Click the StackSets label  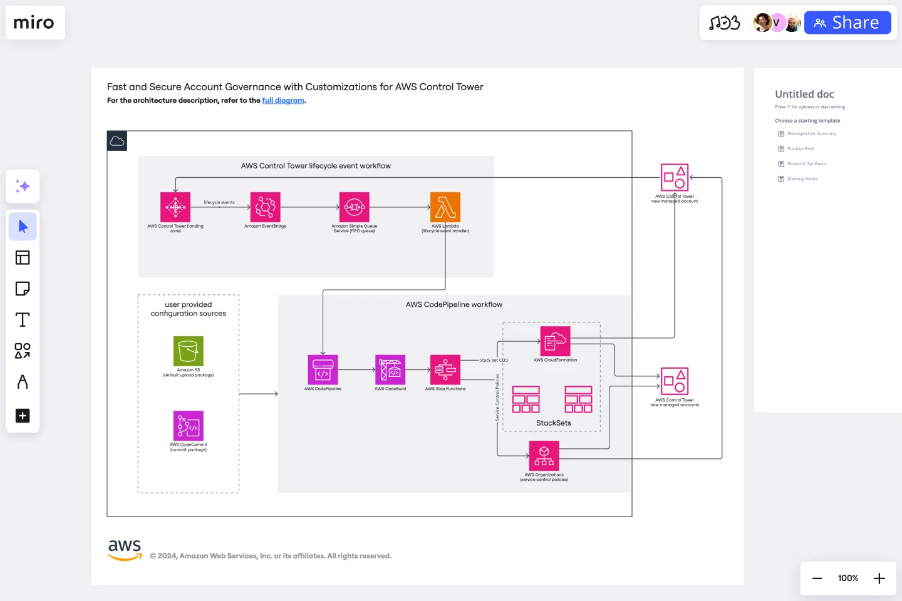click(x=554, y=423)
